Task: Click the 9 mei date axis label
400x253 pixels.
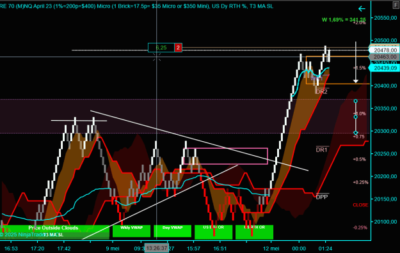Action: click(113, 249)
